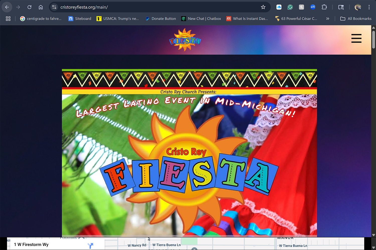Open the Chrome three-dot menu

(x=369, y=7)
